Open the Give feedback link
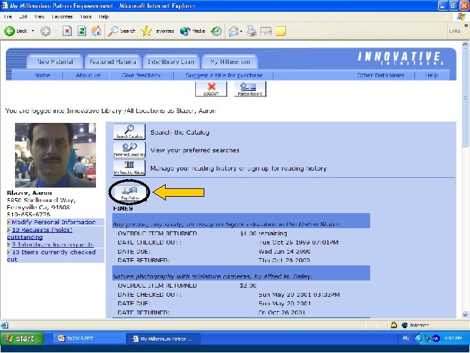This screenshot has width=470, height=353. pyautogui.click(x=141, y=75)
